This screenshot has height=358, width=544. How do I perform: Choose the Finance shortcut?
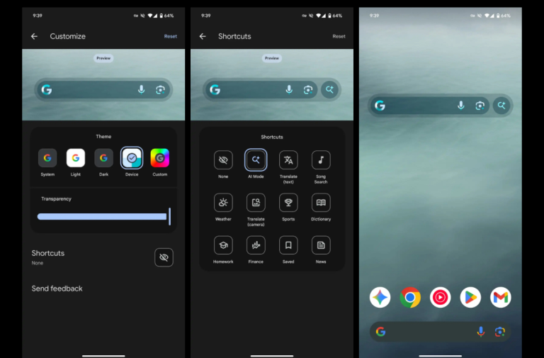tap(256, 245)
